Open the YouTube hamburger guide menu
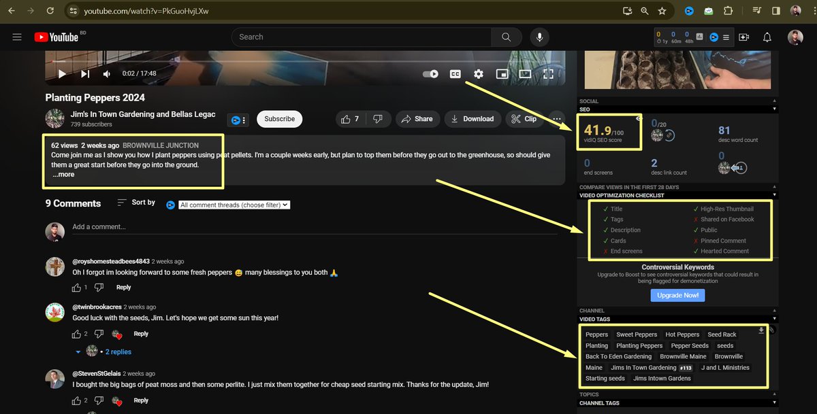817x414 pixels. (x=17, y=37)
